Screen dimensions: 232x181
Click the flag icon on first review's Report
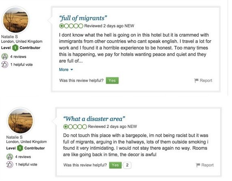tap(196, 80)
